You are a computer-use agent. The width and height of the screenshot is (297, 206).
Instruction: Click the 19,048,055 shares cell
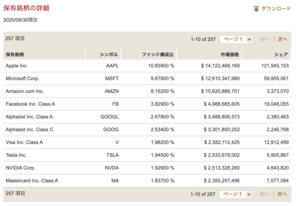[276, 104]
